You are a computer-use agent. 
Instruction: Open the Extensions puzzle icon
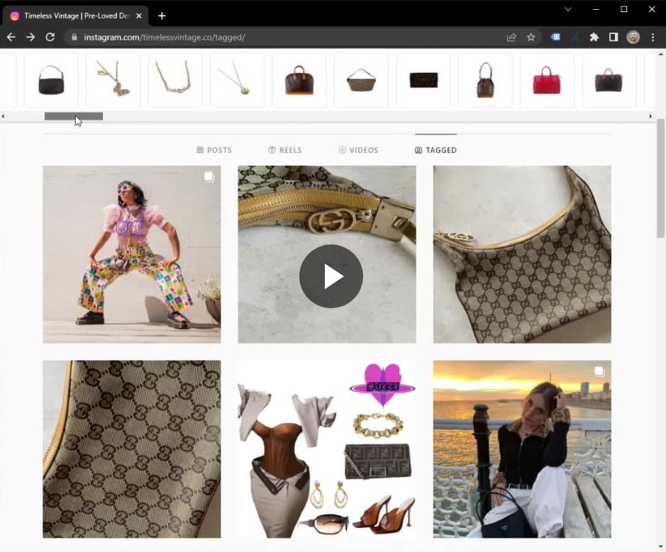594,38
